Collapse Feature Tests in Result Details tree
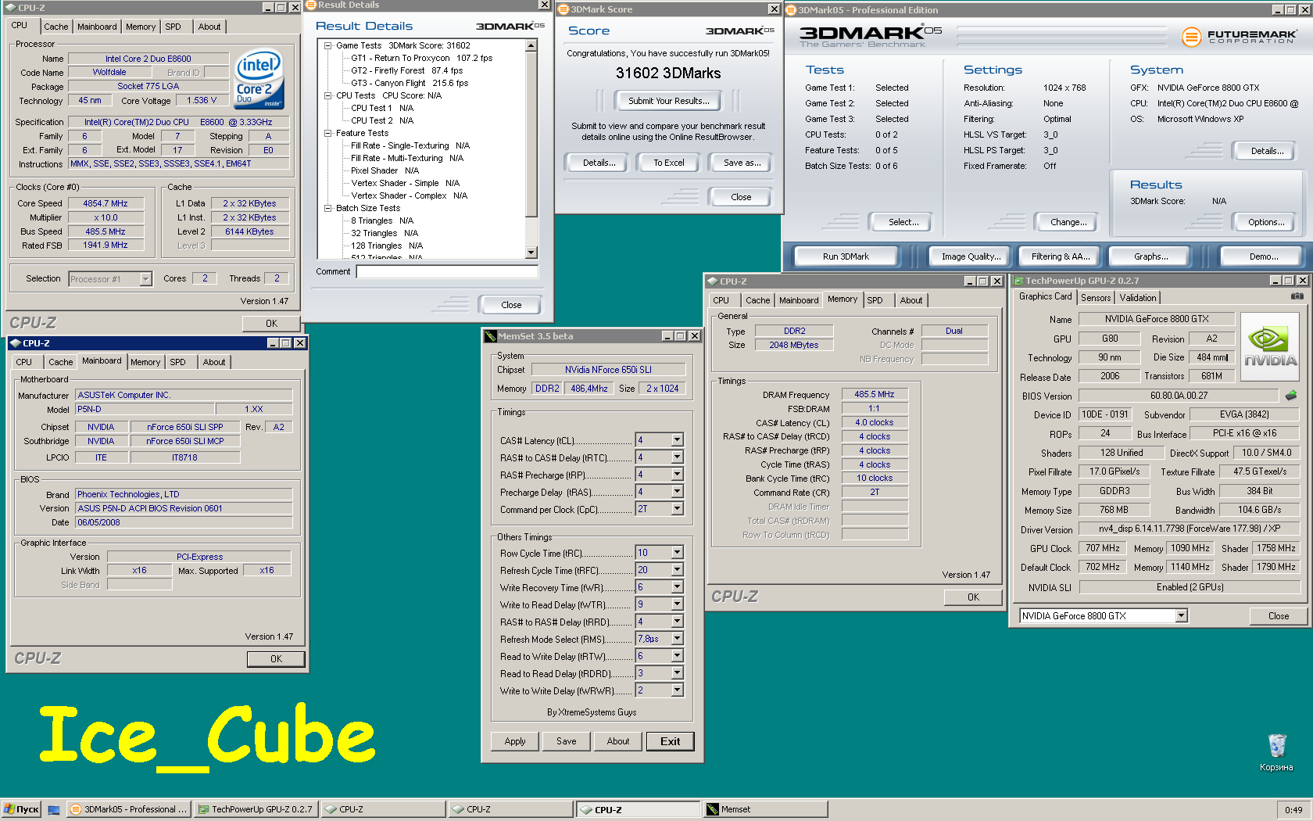 click(x=328, y=133)
